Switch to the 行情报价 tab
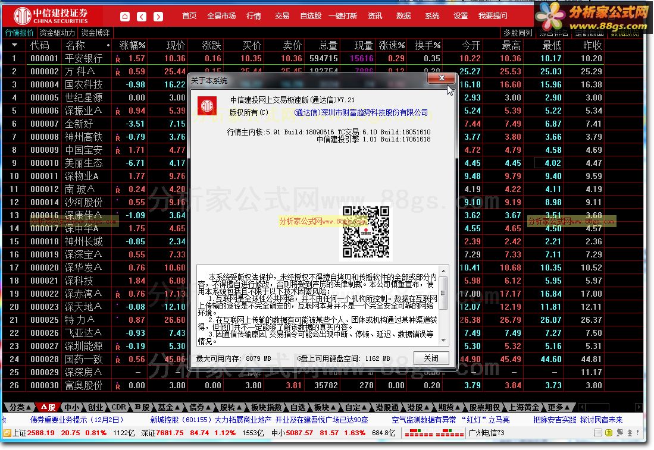Viewport: 654px width, 450px height. click(19, 33)
